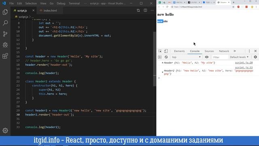Open the Default levels dropdown
259x146 pixels.
tap(239, 57)
